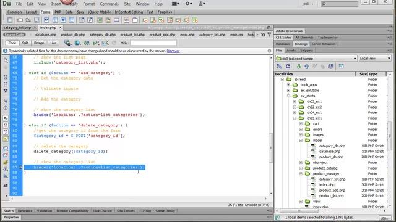Switch to the PHP insert tab
Viewport: 396px width, 222px height.
[58, 12]
